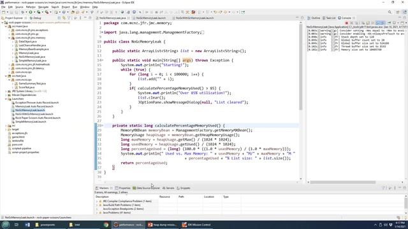
Task: Click the Filters icon in Markers view
Action: tap(383, 188)
